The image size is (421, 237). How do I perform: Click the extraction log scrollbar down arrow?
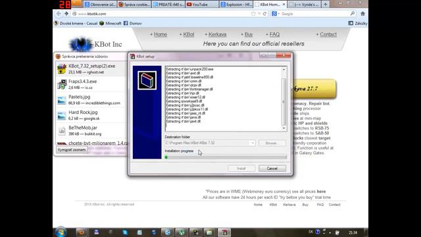tap(284, 128)
